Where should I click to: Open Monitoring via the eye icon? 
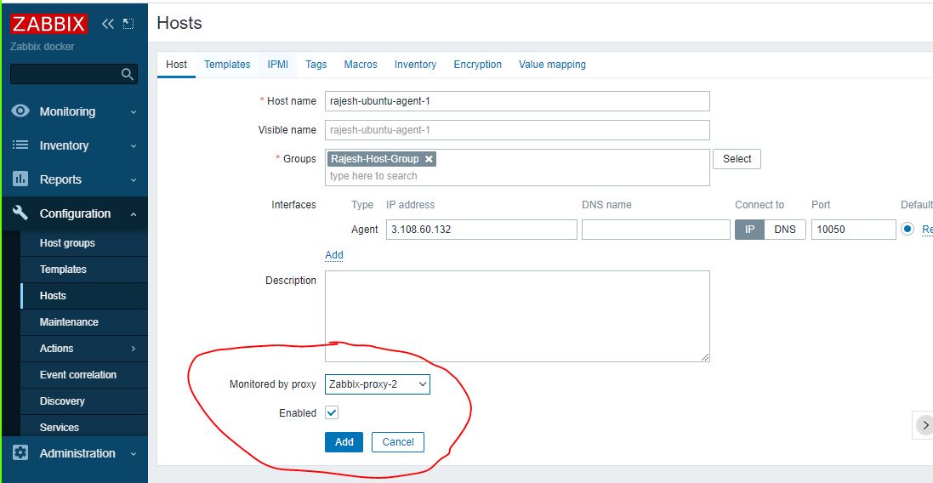click(x=21, y=111)
